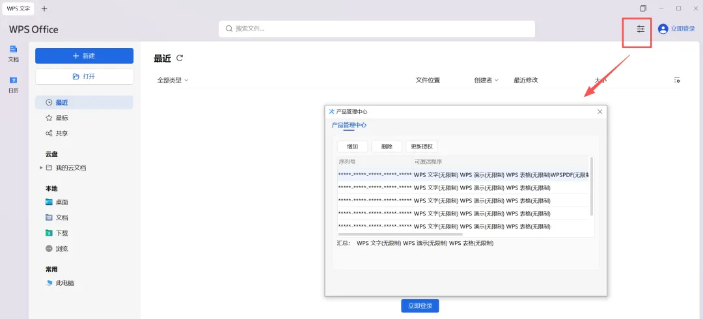Expand the 我的云文档 tree arrow
The width and height of the screenshot is (703, 319).
tap(41, 168)
